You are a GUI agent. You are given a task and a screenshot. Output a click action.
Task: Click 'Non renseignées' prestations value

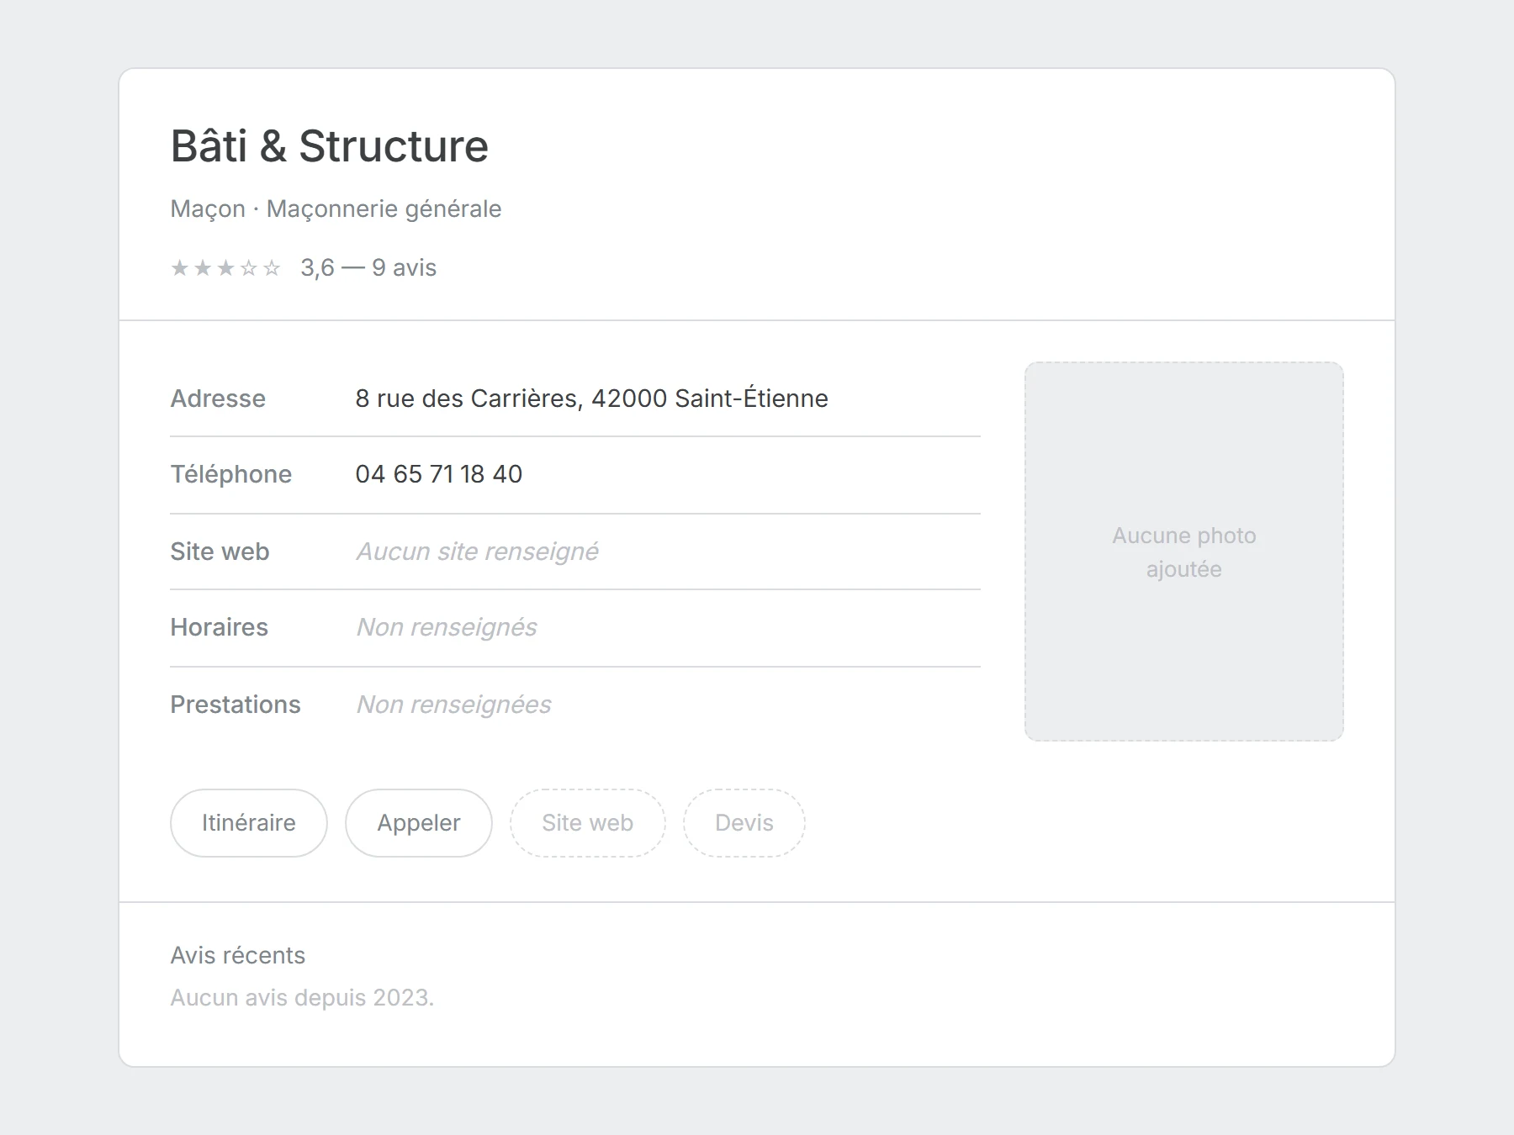click(454, 705)
